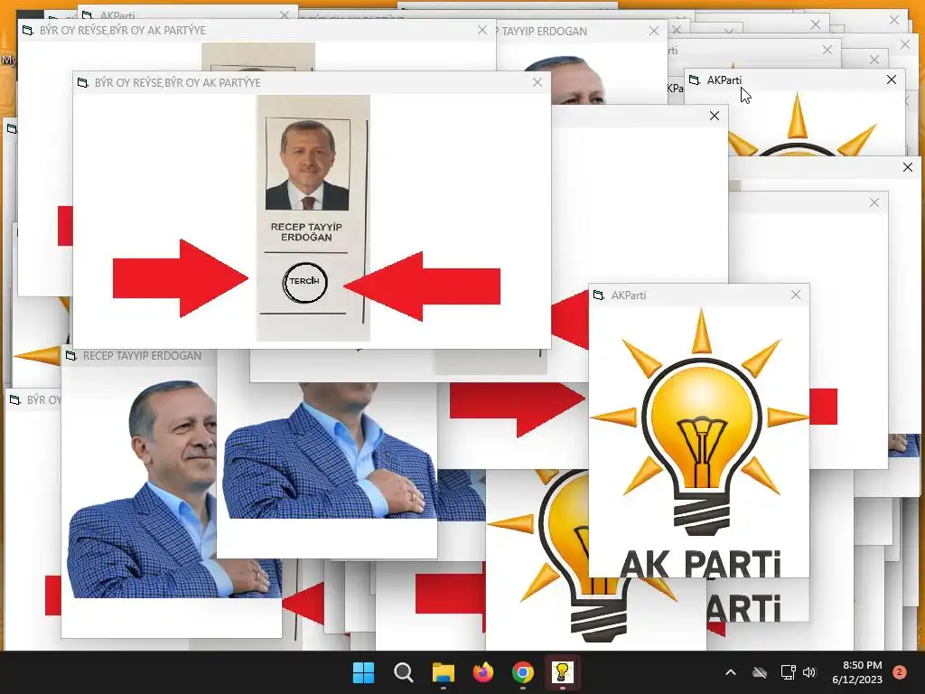Open system menu icon of front ballot window
The image size is (925, 694).
(x=83, y=82)
